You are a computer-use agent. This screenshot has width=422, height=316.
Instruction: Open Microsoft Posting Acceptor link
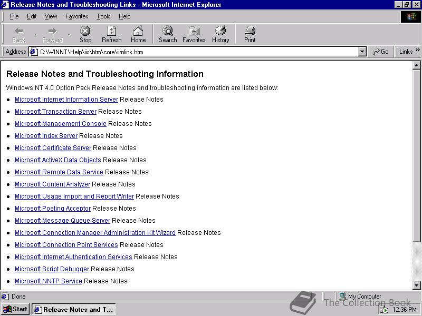click(53, 208)
